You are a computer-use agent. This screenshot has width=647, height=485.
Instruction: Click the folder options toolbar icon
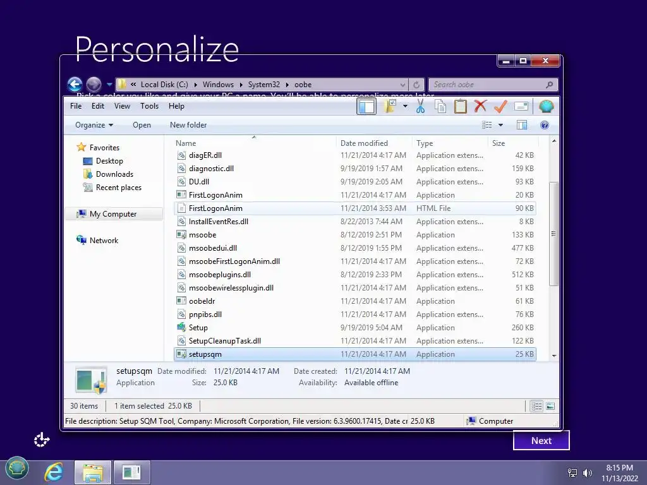point(390,106)
